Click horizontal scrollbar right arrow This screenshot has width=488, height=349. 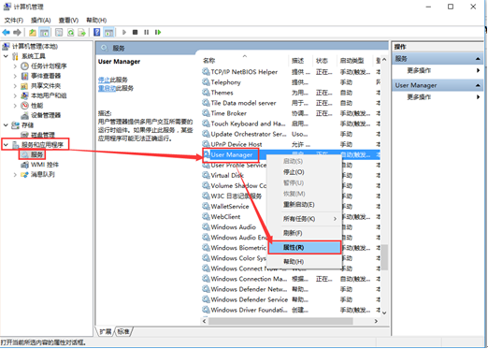376,321
